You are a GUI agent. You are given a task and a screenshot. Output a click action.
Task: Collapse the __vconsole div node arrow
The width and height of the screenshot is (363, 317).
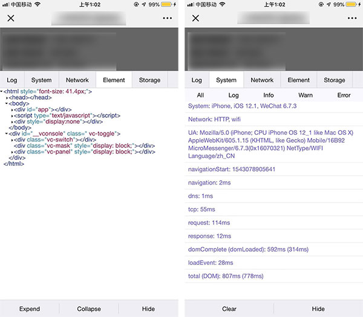pyautogui.click(x=7, y=134)
